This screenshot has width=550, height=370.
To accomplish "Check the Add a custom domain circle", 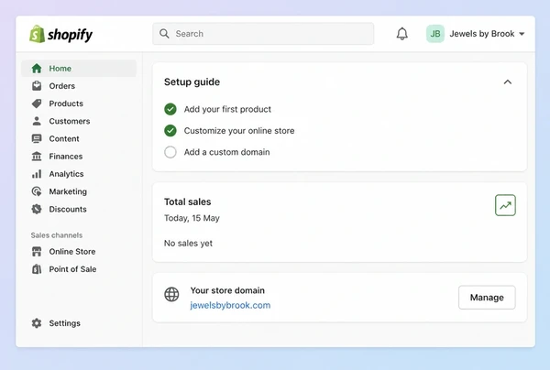I will tap(170, 152).
